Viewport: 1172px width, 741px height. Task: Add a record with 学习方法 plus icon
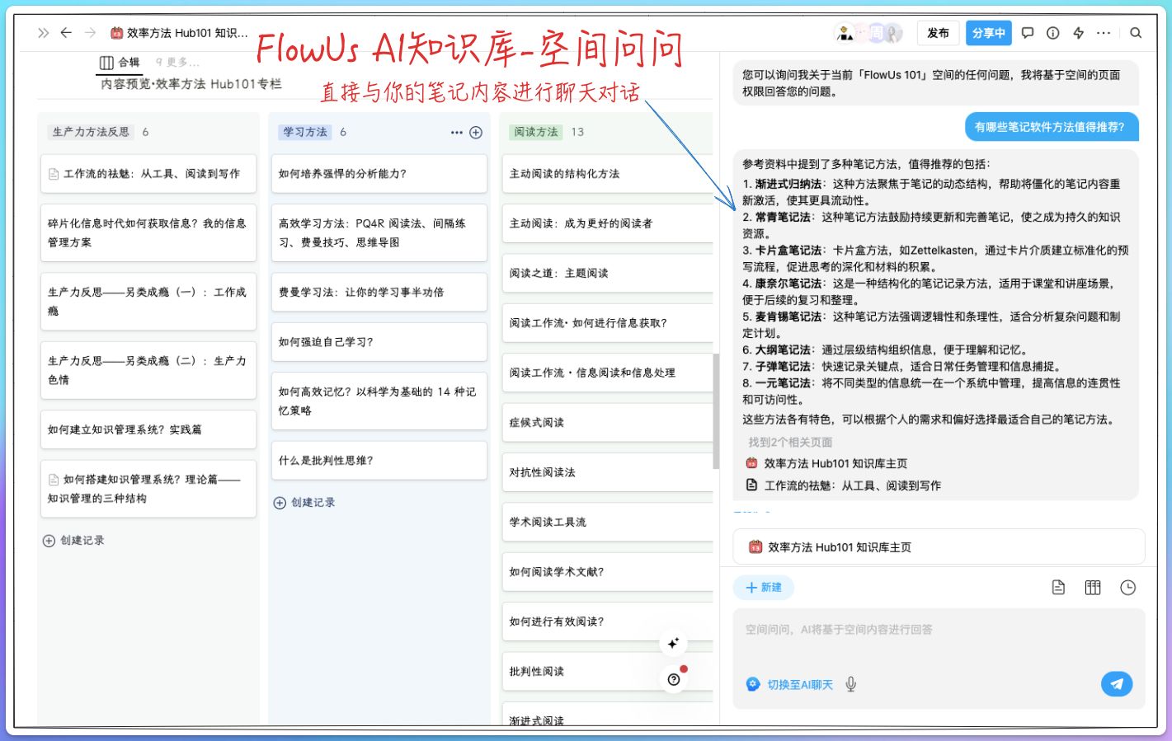(476, 133)
